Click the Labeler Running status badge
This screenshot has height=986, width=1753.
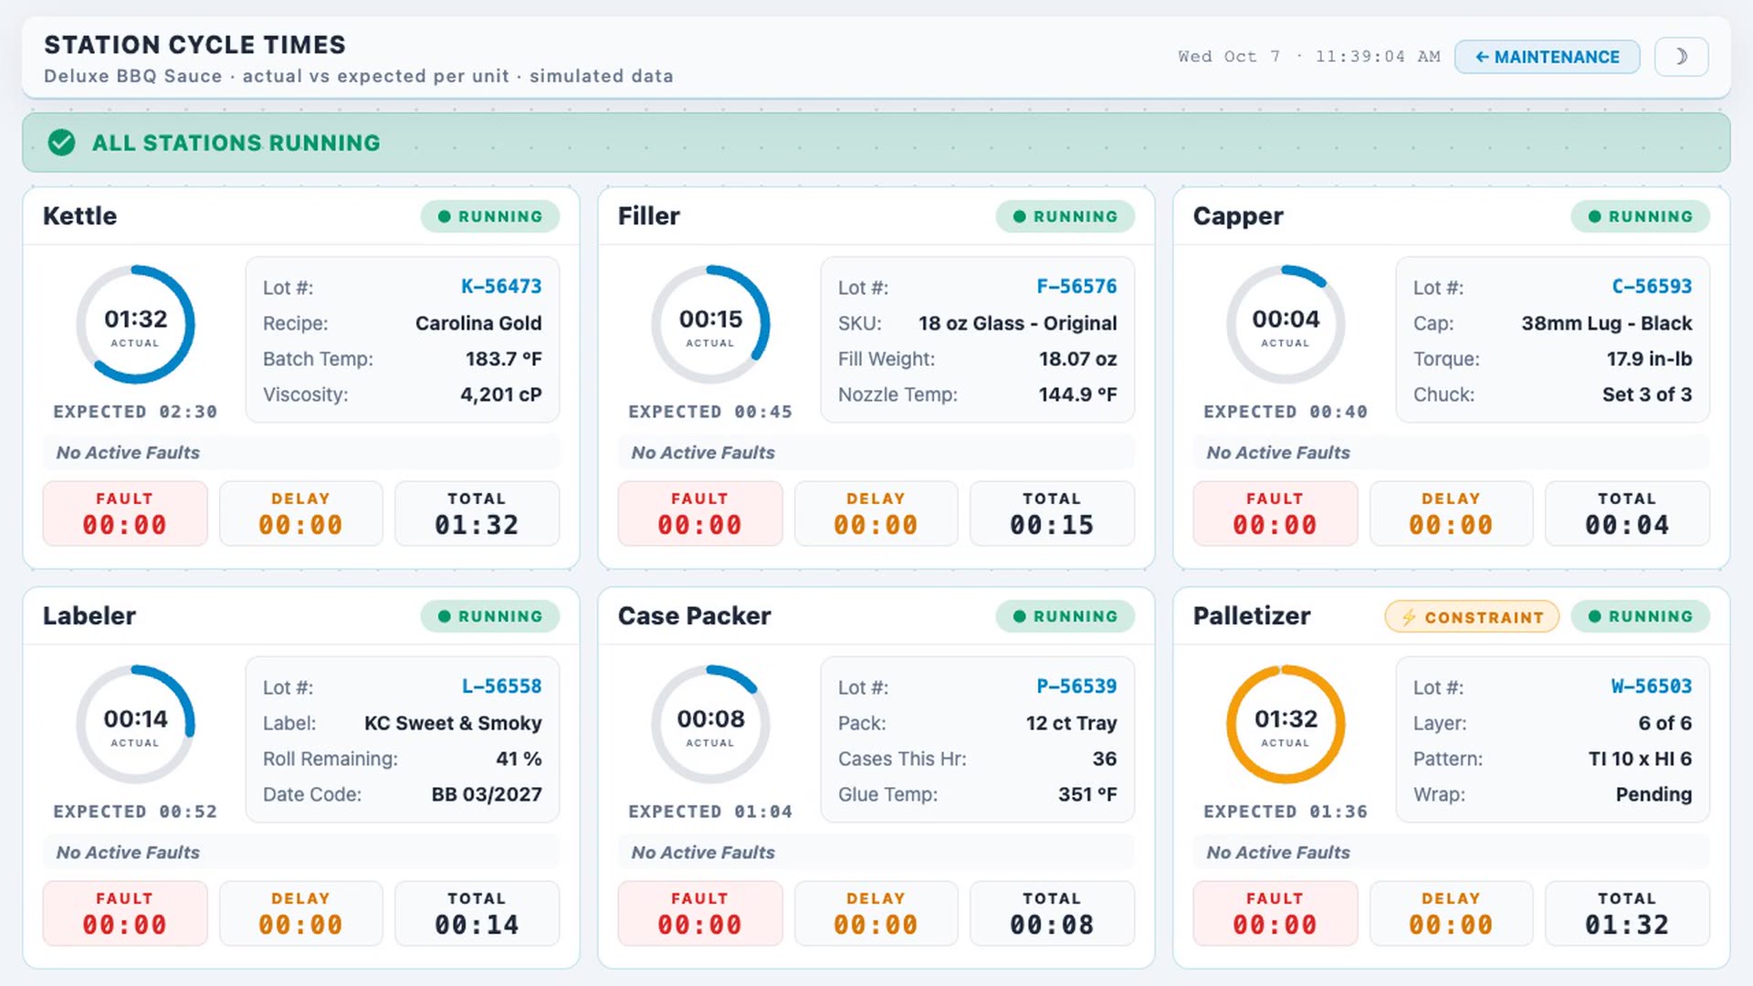pos(490,616)
